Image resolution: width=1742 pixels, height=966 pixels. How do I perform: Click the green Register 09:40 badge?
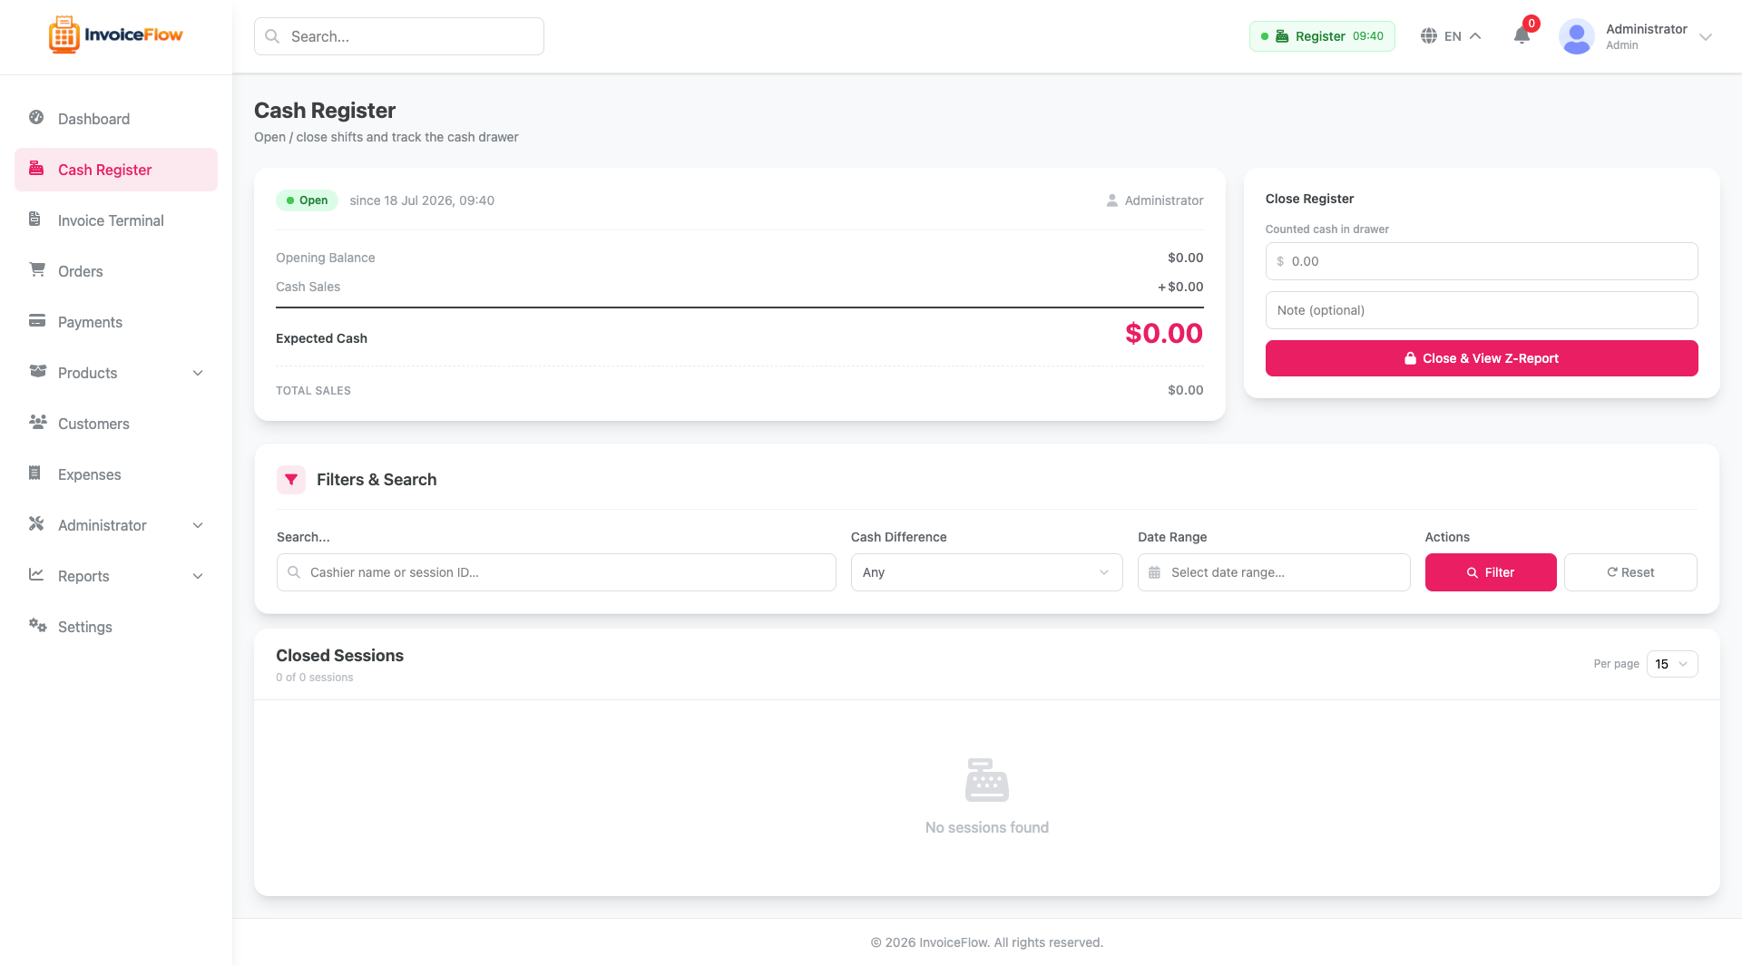click(1322, 36)
